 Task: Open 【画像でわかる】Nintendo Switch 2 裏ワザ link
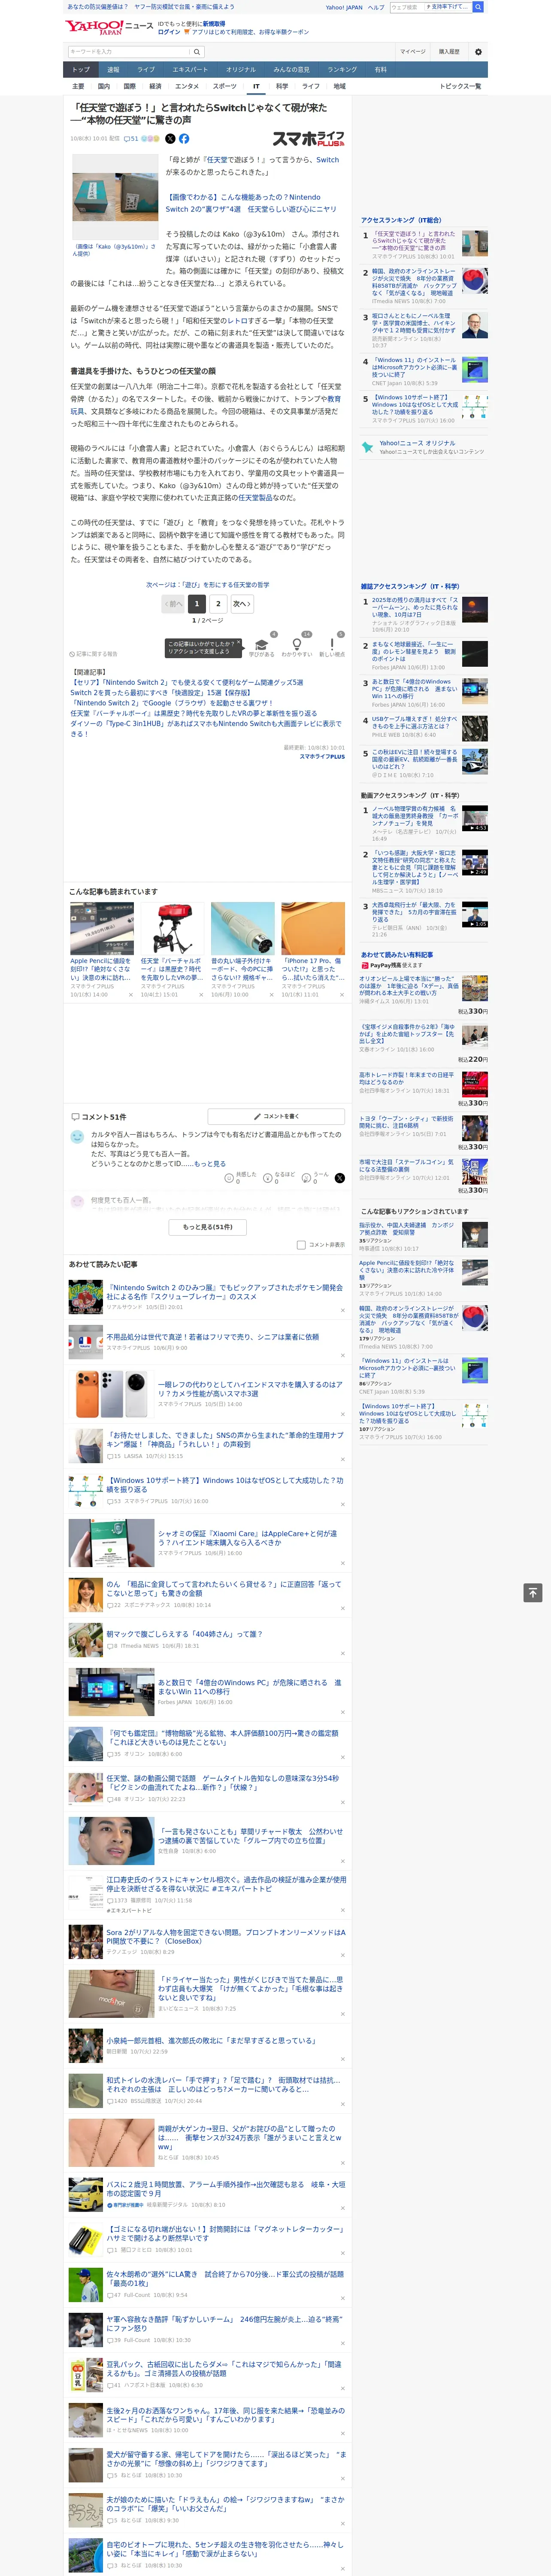point(251,203)
